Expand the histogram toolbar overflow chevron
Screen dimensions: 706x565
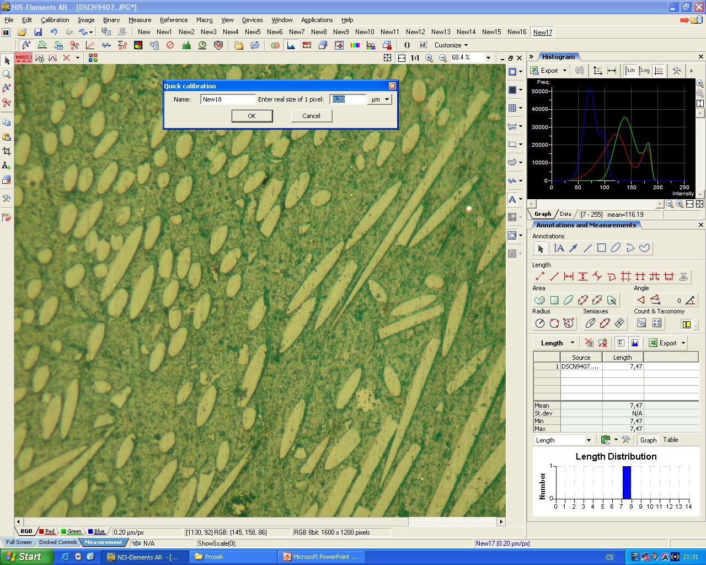[691, 71]
